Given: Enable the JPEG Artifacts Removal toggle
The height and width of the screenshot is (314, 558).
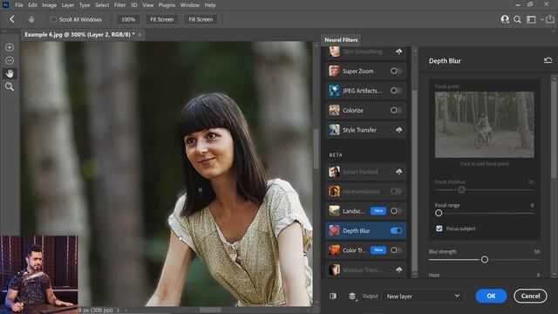Looking at the screenshot, I should click(396, 91).
